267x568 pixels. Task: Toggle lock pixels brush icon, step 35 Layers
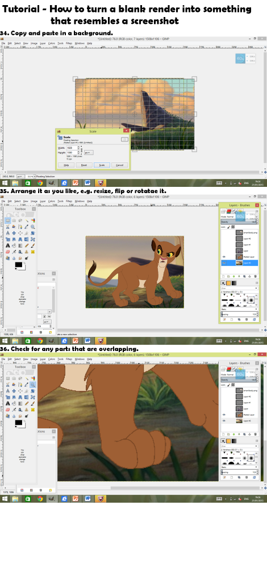pos(228,227)
